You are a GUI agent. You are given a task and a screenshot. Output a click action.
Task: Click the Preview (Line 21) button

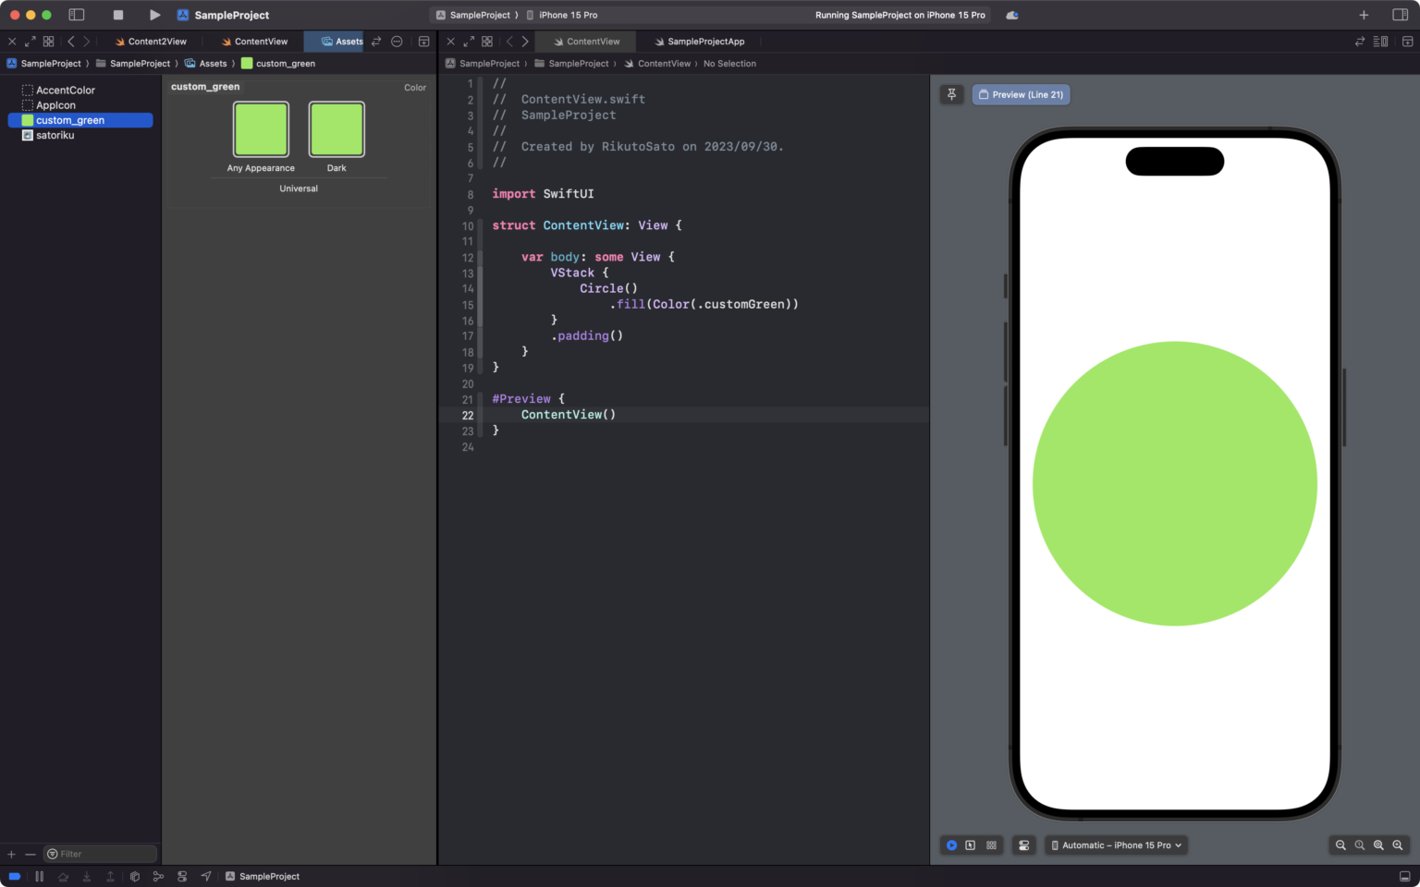[1021, 93]
